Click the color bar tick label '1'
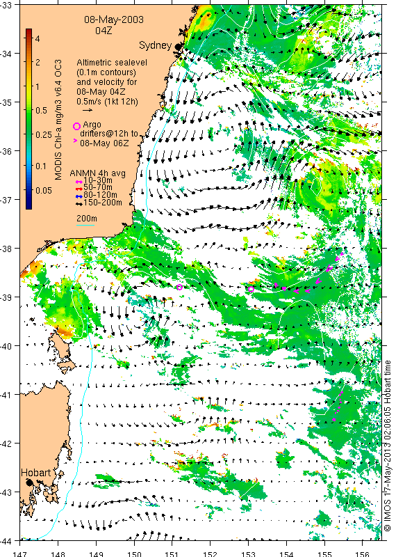This screenshot has width=396, height=557. pos(38,86)
